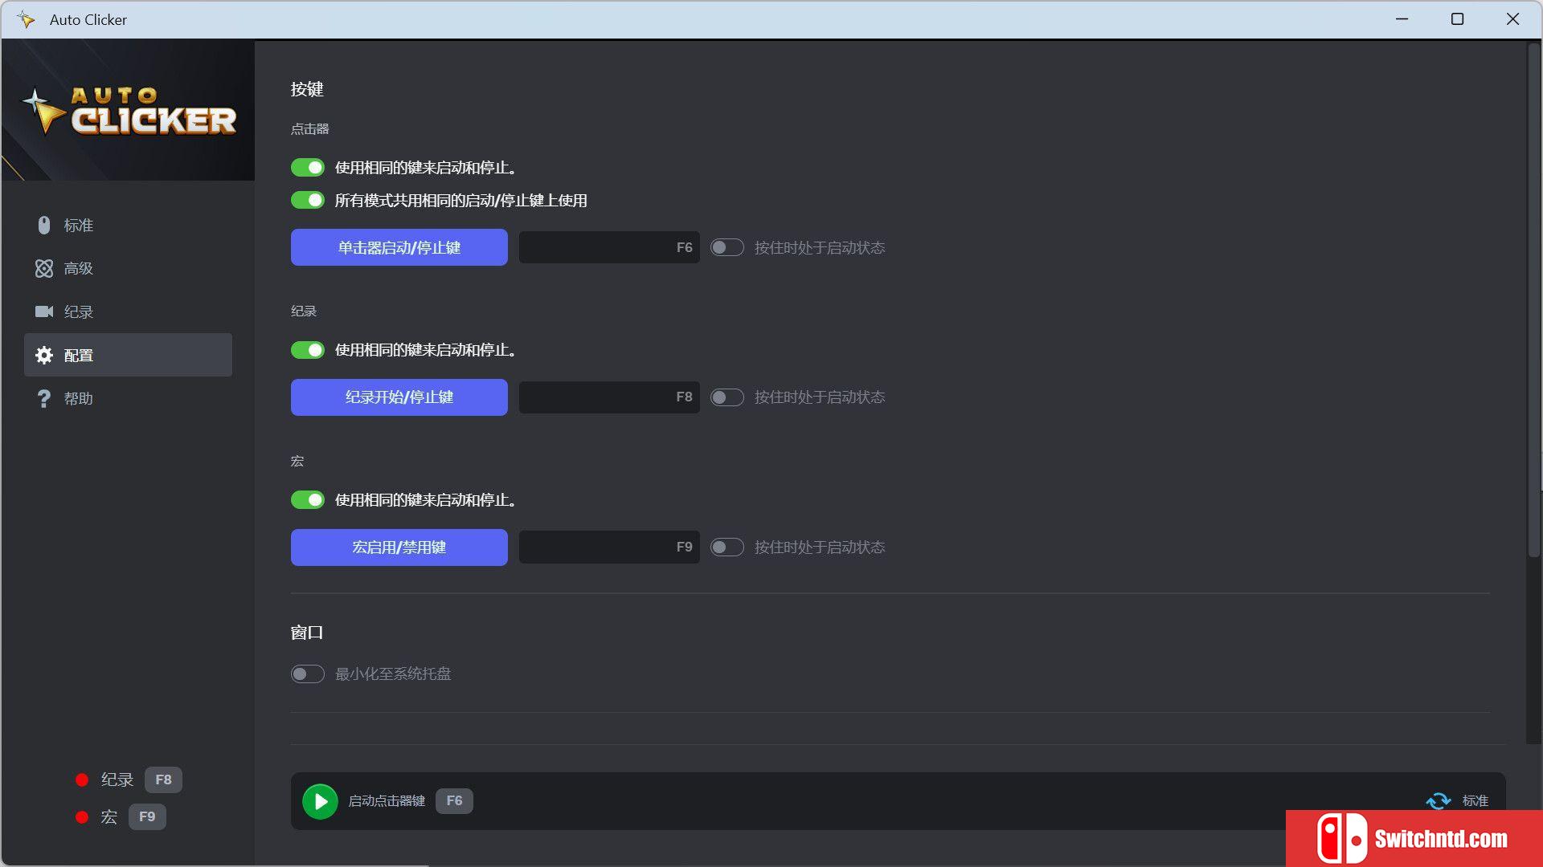1543x867 pixels.
Task: Open the 标准 sidebar tab
Action: 129,226
